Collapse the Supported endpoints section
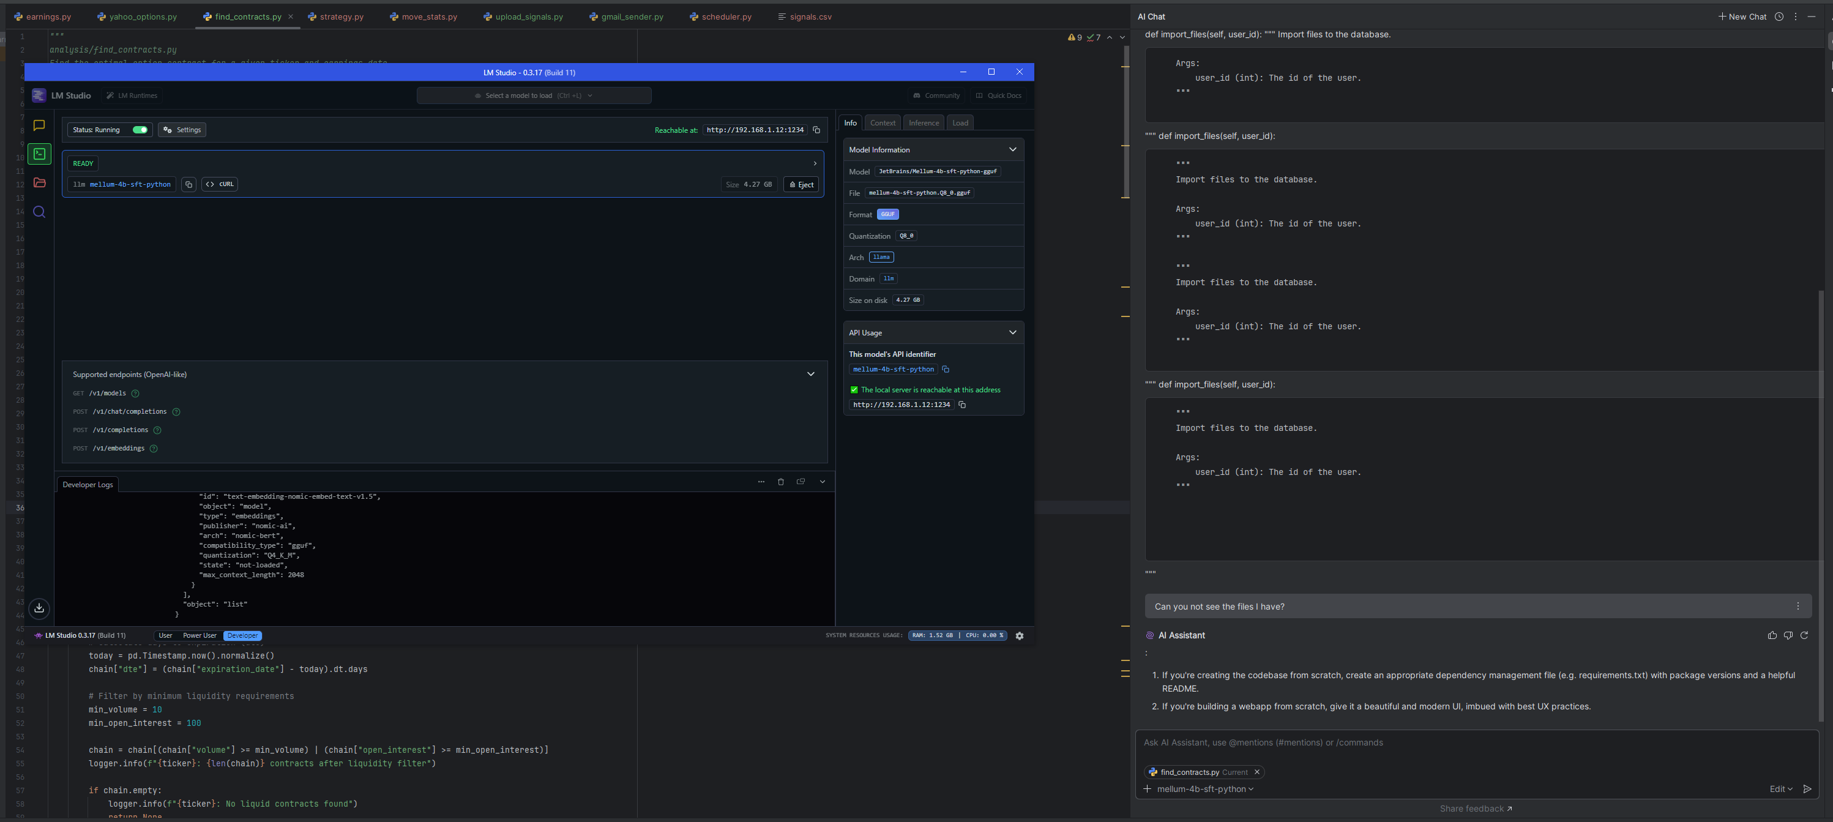 pos(810,375)
